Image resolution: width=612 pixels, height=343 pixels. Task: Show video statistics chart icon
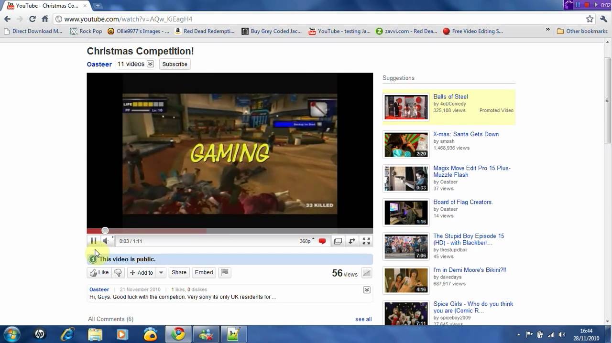click(x=367, y=273)
